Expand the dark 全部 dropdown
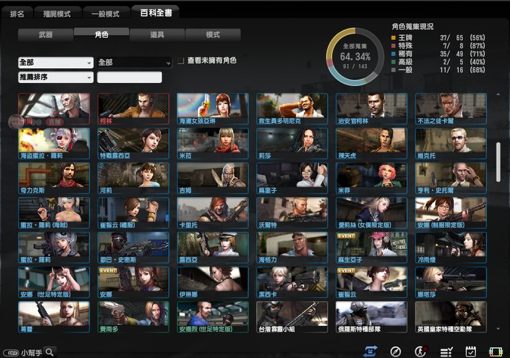This screenshot has height=358, width=510. [x=134, y=62]
